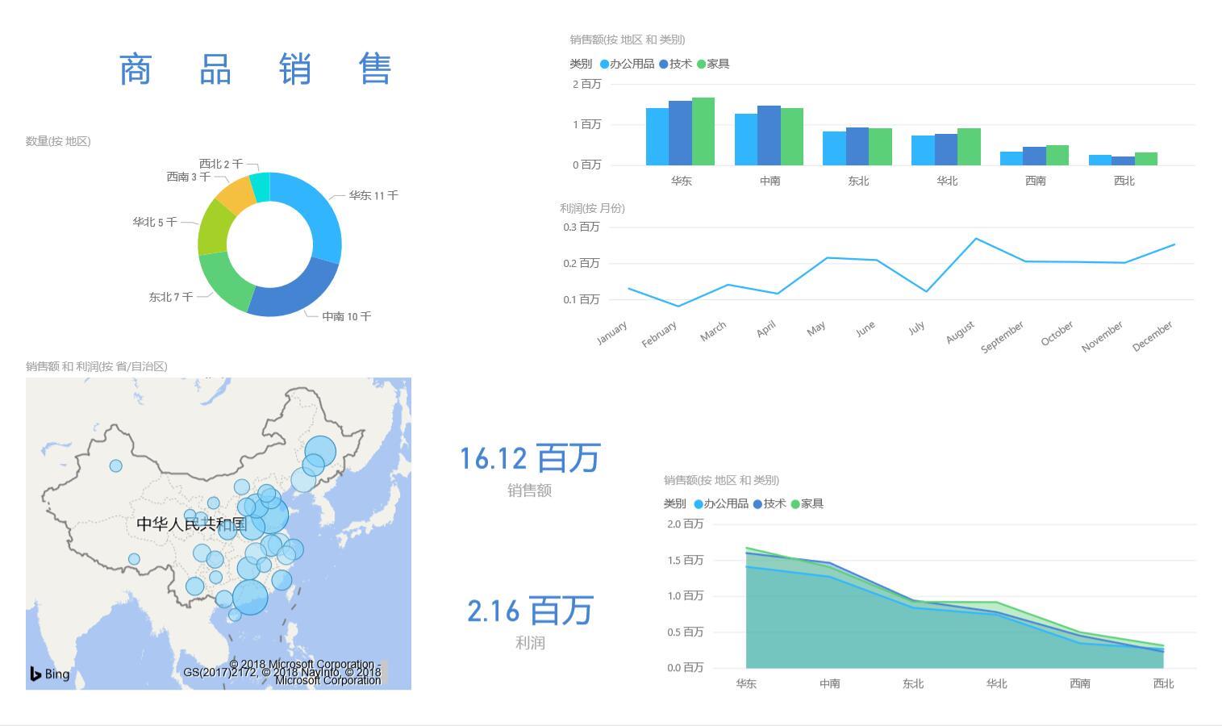Click the December label on the month axis
Viewport: 1222px width, 726px height.
[x=1152, y=336]
